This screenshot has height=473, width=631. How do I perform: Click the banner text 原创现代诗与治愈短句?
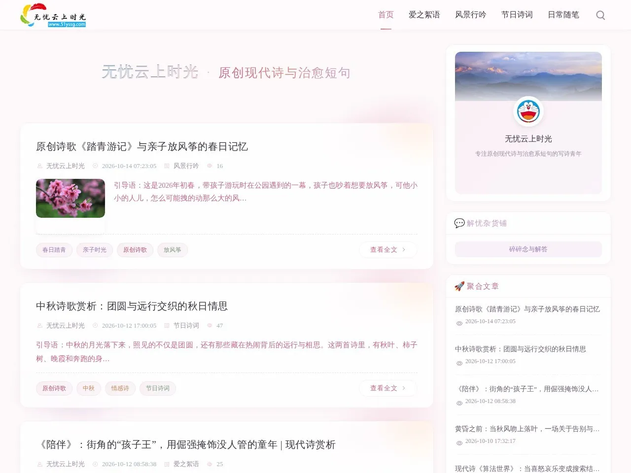[x=284, y=73]
